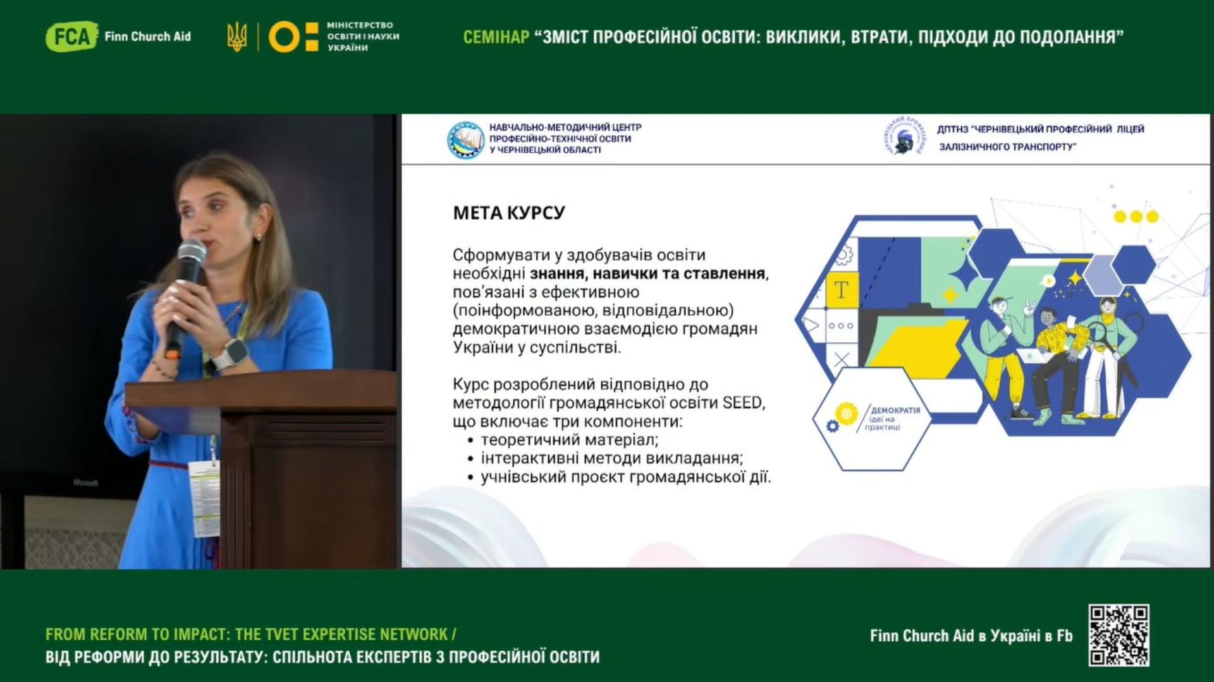Click the QR code for Facebook
Image resolution: width=1214 pixels, height=682 pixels.
point(1118,635)
